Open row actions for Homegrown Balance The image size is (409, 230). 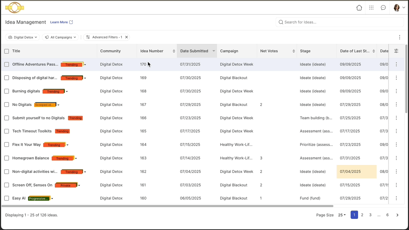point(396,158)
